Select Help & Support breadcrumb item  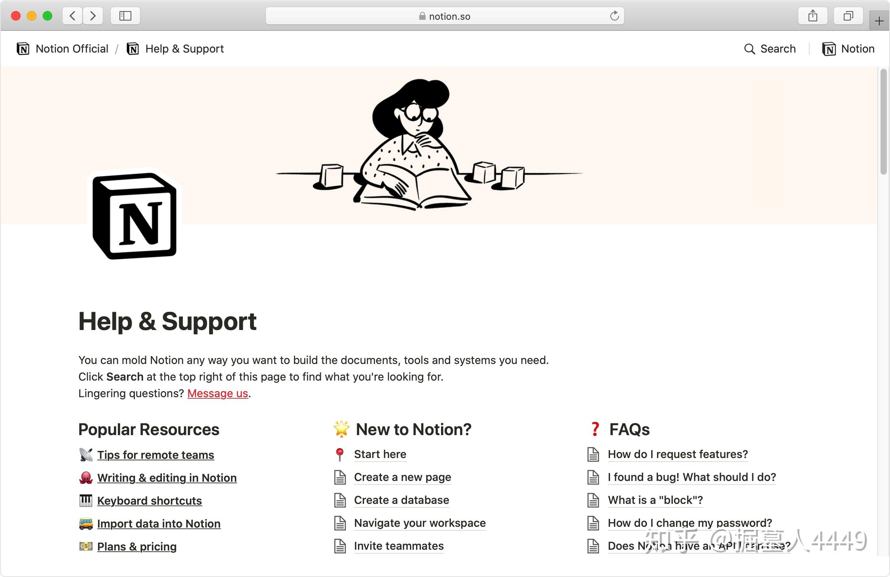point(175,49)
